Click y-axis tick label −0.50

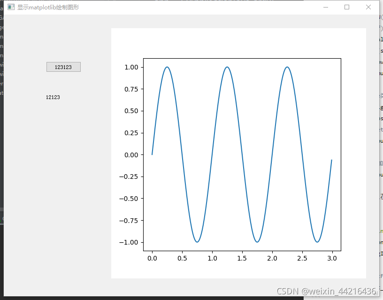tap(129, 199)
